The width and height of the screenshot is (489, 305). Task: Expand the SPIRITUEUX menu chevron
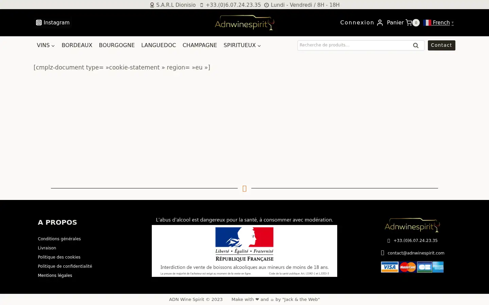pos(259,46)
